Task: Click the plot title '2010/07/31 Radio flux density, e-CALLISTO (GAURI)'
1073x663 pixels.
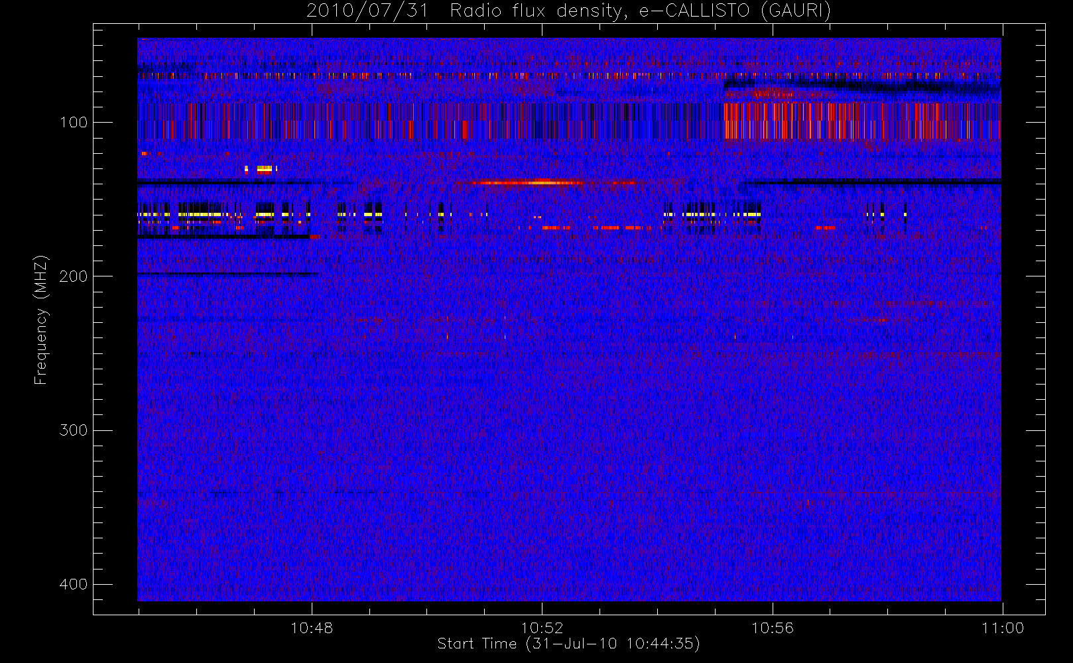Action: pos(568,11)
